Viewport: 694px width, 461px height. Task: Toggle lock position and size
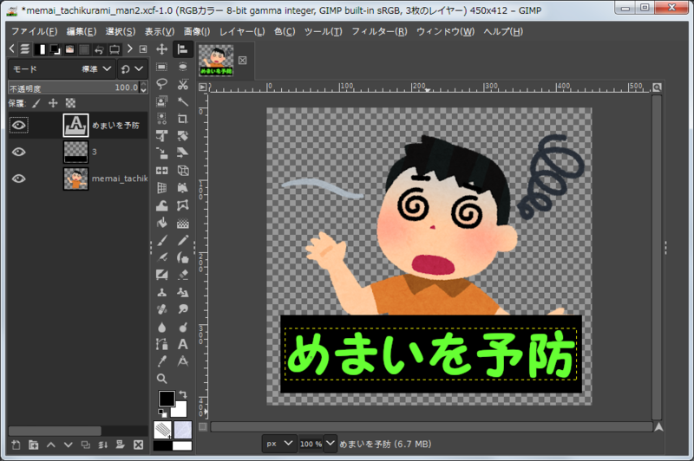pyautogui.click(x=53, y=103)
